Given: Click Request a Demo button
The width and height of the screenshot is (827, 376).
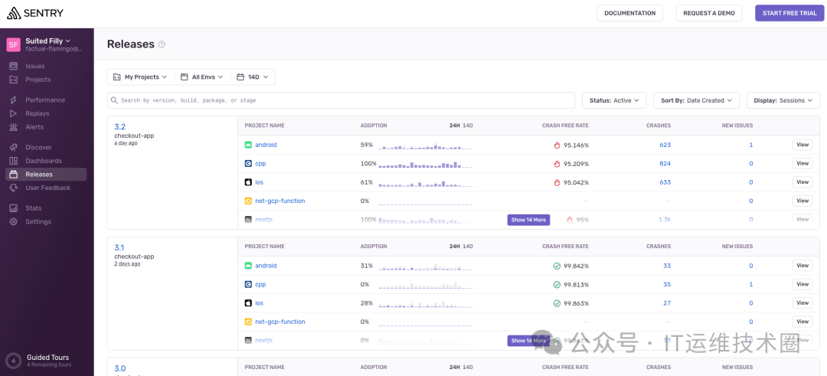Looking at the screenshot, I should [x=709, y=13].
